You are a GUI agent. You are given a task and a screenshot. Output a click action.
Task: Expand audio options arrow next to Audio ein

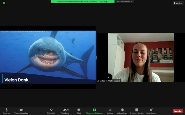click(11, 110)
